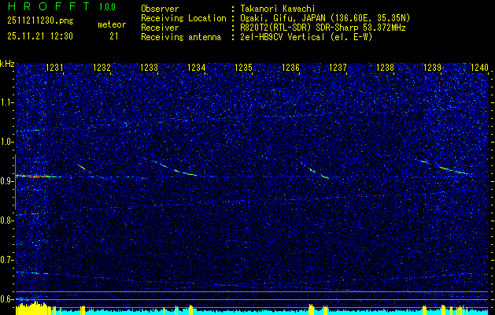Click the 1236 time marker
Screen dimensions: 495x315
pyautogui.click(x=290, y=68)
